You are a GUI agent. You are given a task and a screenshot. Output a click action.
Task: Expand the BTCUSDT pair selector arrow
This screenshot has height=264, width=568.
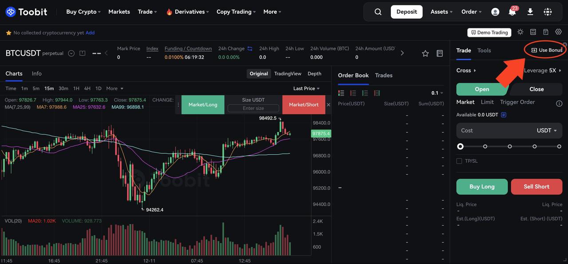(x=71, y=54)
